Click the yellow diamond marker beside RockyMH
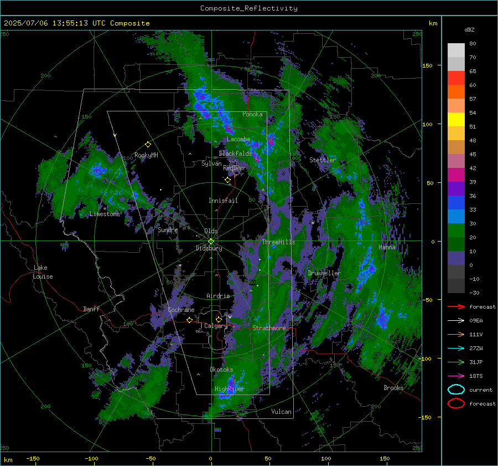The width and height of the screenshot is (498, 466). click(x=148, y=145)
